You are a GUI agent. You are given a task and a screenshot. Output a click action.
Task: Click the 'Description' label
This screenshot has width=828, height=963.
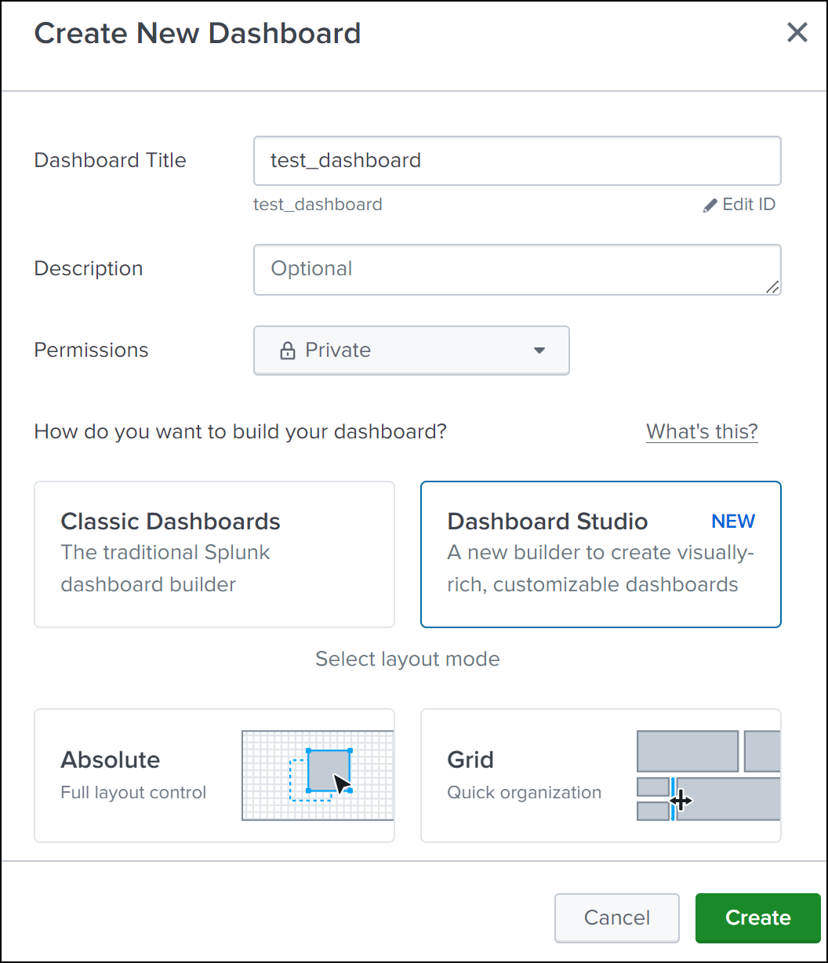89,269
